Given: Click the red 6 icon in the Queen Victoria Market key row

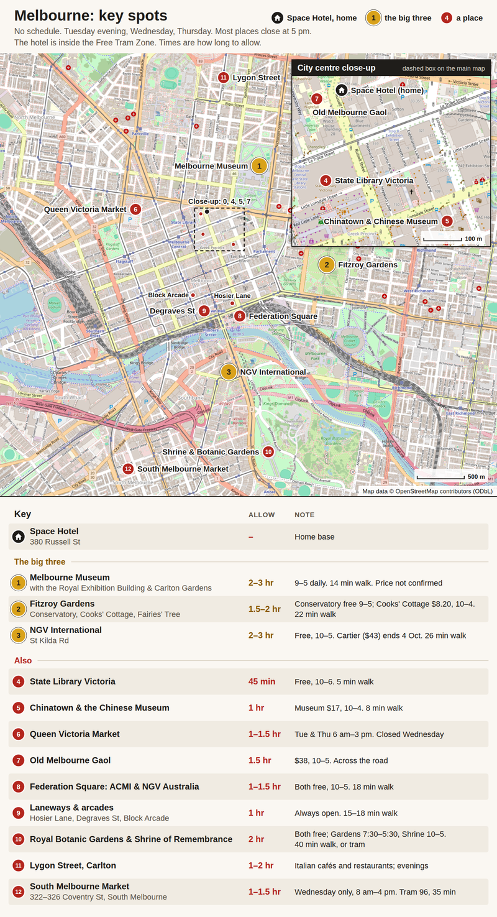Looking at the screenshot, I should click(19, 734).
